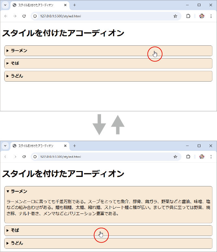217x252 pixels.
Task: Expand そば beneath the open ラーメン text
Action: pos(15,230)
